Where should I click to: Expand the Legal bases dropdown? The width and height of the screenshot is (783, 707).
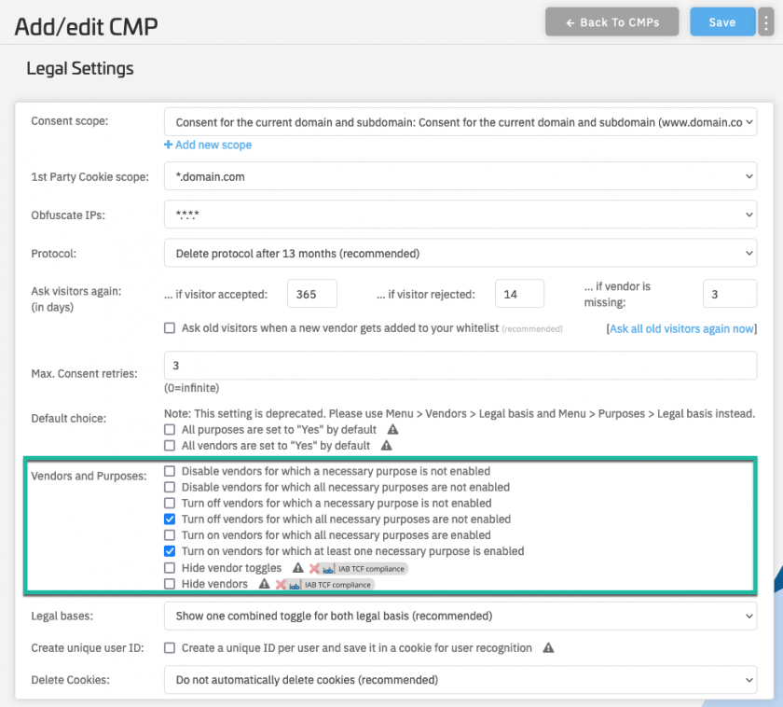[x=460, y=617]
